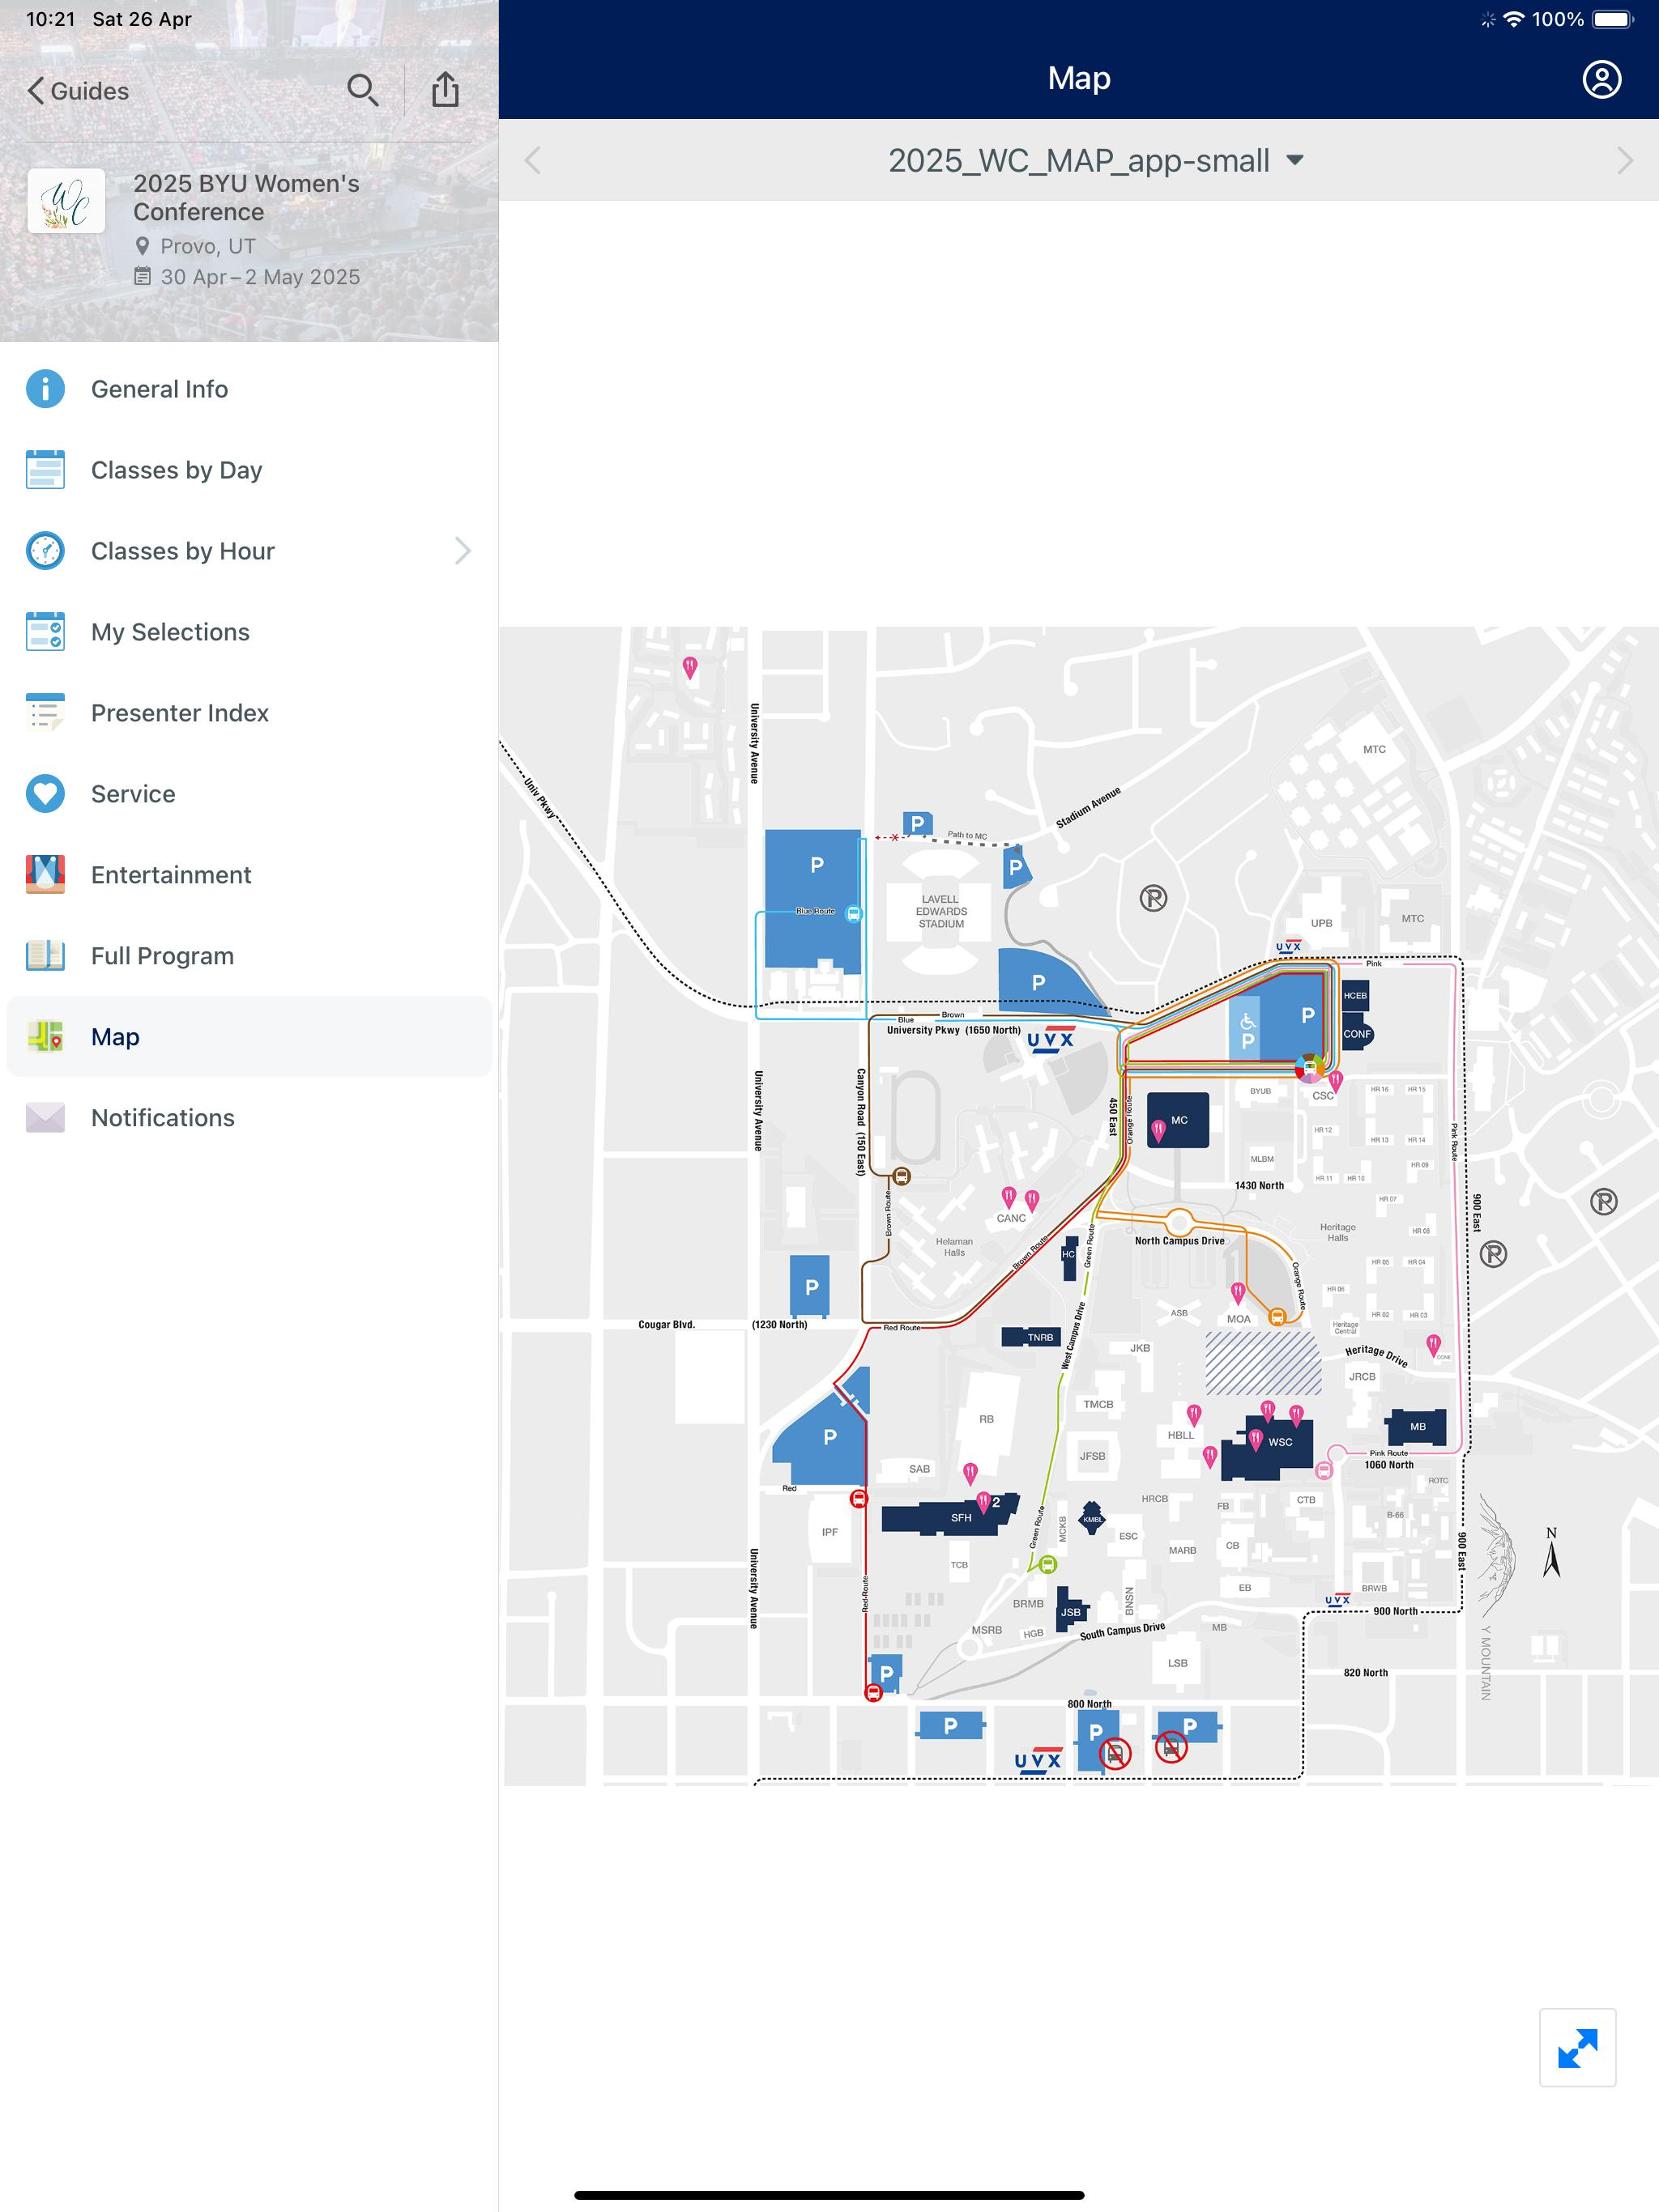Go to next map with right chevron
The image size is (1659, 2212).
coord(1624,160)
